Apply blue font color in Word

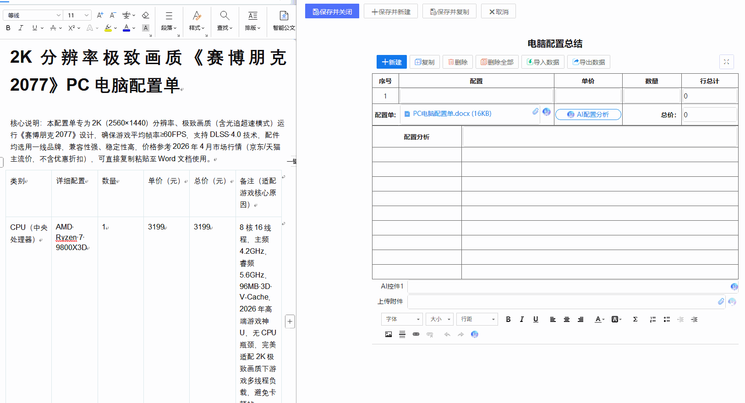(x=126, y=28)
